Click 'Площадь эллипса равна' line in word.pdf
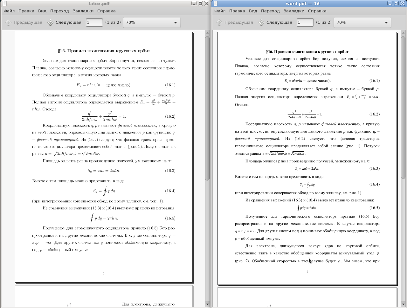407x308 pixels. click(x=307, y=161)
